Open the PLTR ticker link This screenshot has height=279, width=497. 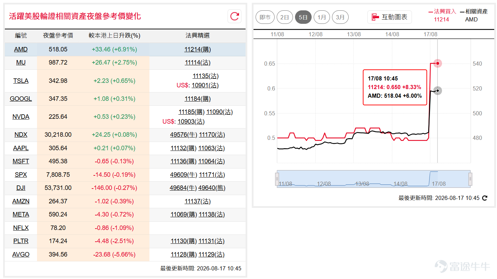click(x=21, y=241)
